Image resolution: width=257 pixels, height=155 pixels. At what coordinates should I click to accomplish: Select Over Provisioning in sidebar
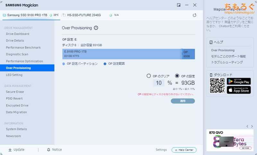[27, 68]
